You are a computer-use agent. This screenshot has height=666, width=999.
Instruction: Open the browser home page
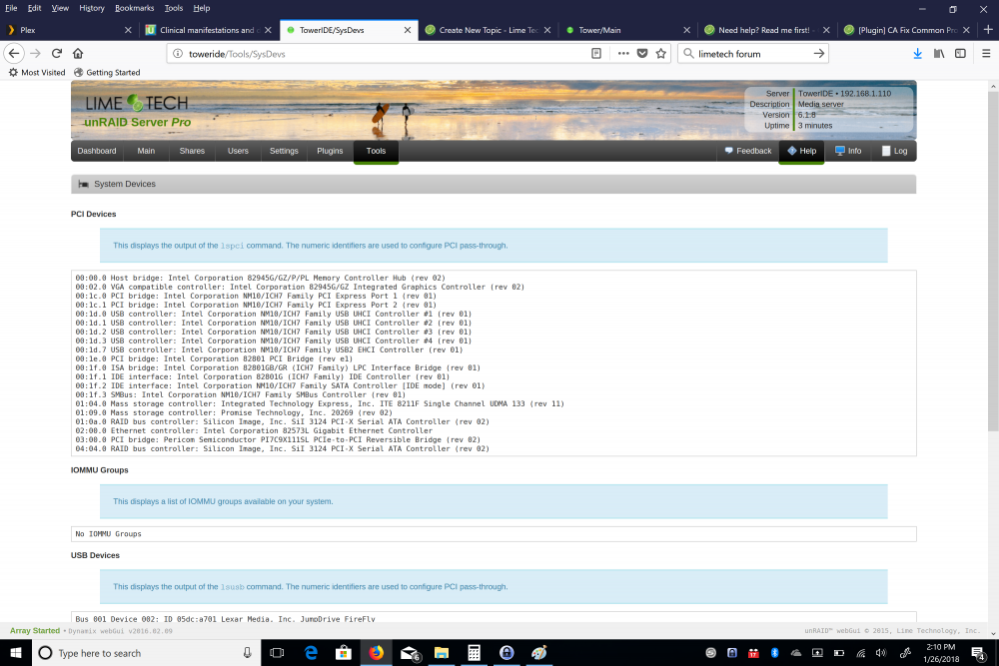pos(78,54)
